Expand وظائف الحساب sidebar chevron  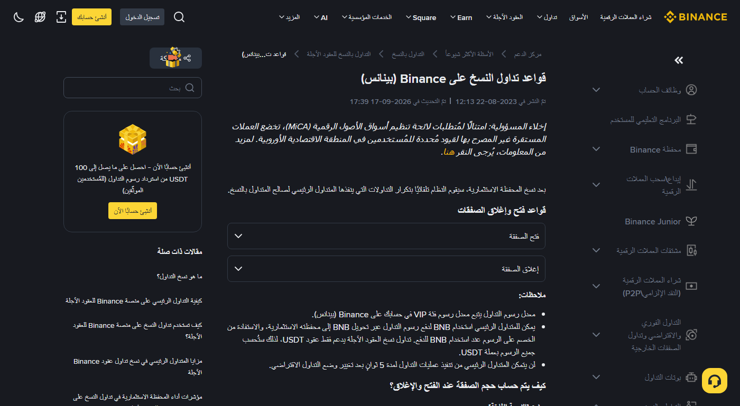pos(596,90)
